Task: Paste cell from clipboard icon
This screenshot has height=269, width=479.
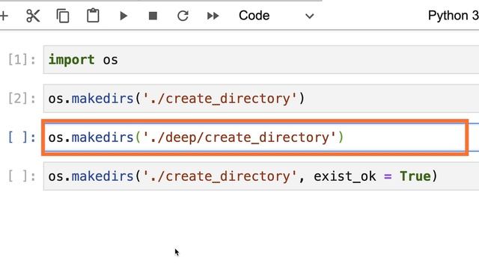Action: click(93, 16)
